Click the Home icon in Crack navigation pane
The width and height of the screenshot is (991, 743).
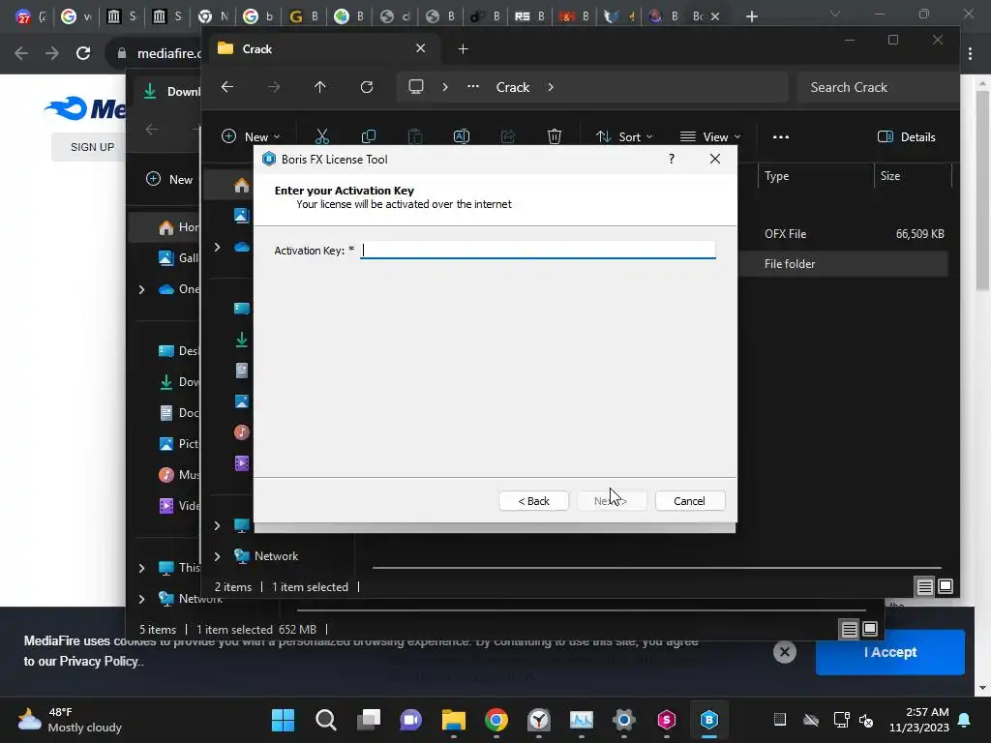pyautogui.click(x=241, y=185)
